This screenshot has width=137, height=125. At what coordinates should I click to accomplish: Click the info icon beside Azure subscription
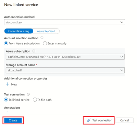pyautogui.click(x=34, y=51)
